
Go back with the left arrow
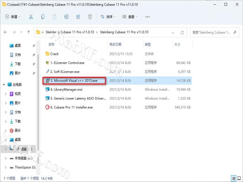[5, 32]
